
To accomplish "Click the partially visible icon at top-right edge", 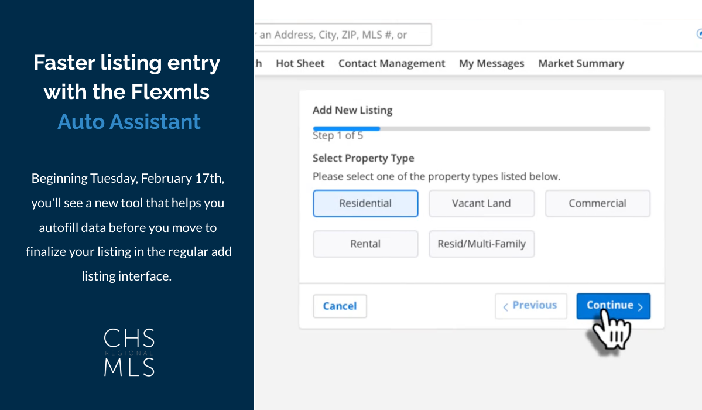I will click(x=698, y=34).
